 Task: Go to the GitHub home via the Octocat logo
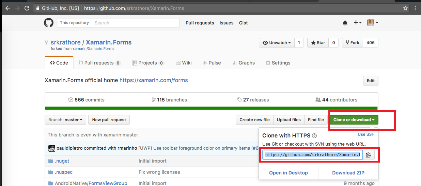(x=49, y=23)
